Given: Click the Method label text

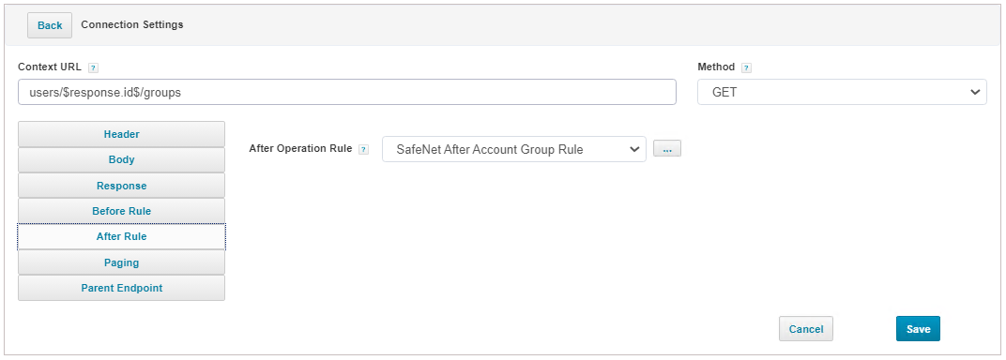Looking at the screenshot, I should (x=716, y=67).
